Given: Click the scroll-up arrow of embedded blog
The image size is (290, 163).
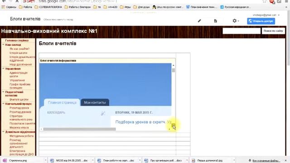Looking at the screenshot, I should pyautogui.click(x=174, y=65).
